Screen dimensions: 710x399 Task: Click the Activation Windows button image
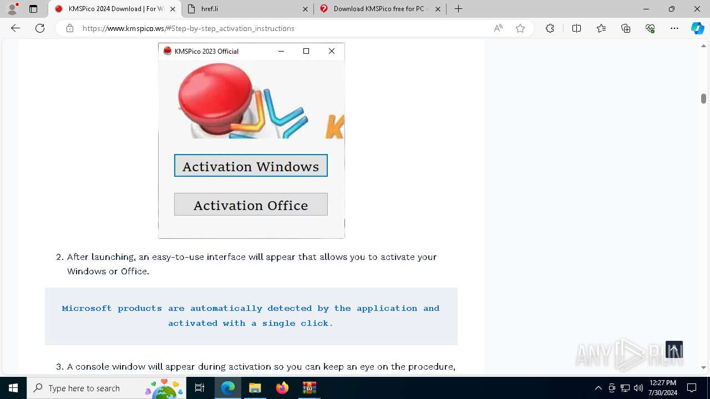251,166
